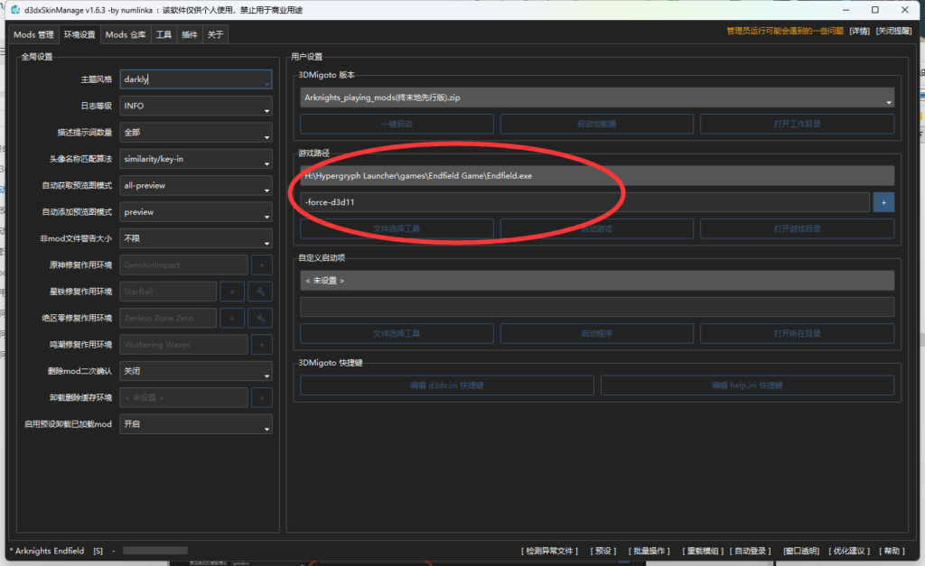Click the plus button beside -force-d3d11 field
The height and width of the screenshot is (566, 925).
(883, 202)
